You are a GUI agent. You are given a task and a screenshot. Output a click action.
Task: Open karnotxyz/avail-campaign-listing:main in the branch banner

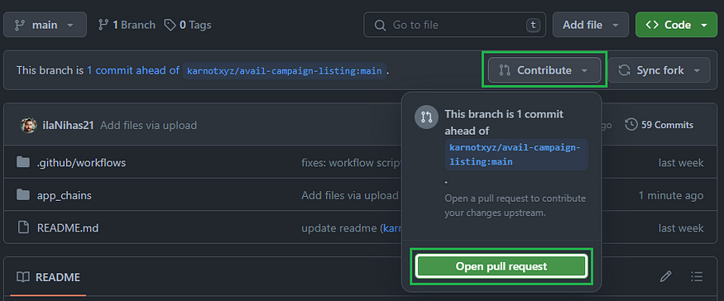pyautogui.click(x=285, y=71)
